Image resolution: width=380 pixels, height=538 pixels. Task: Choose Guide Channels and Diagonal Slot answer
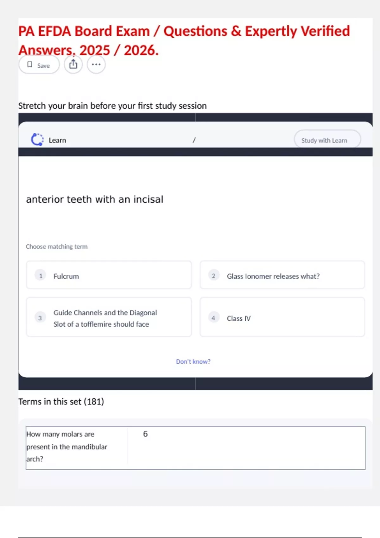tap(109, 317)
